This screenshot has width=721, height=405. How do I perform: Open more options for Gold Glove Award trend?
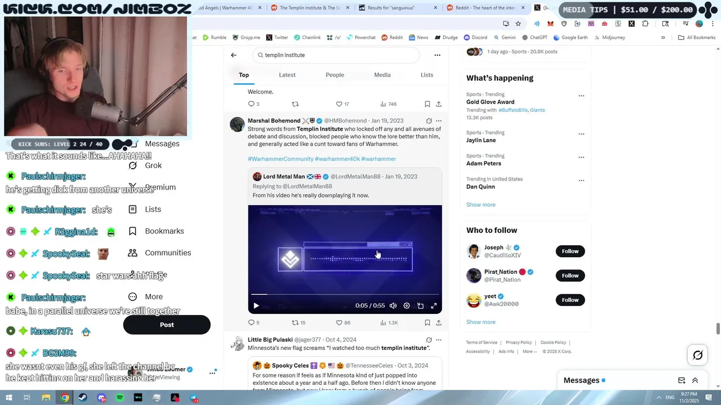[581, 96]
